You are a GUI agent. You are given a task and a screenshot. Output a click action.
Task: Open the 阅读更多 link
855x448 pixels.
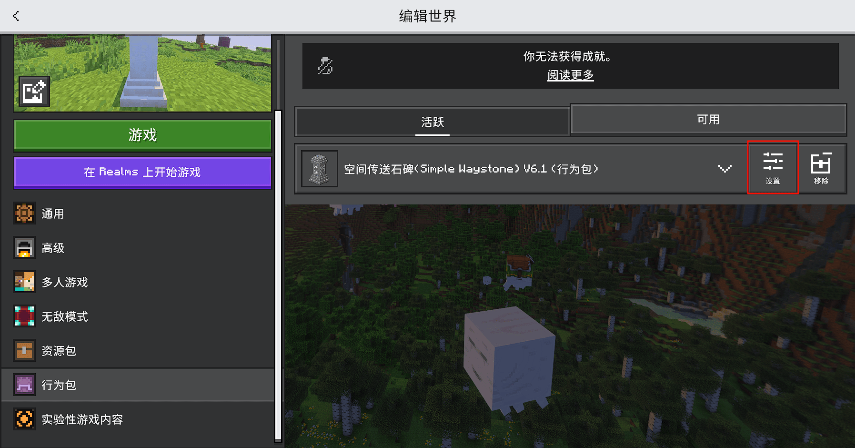pyautogui.click(x=570, y=75)
